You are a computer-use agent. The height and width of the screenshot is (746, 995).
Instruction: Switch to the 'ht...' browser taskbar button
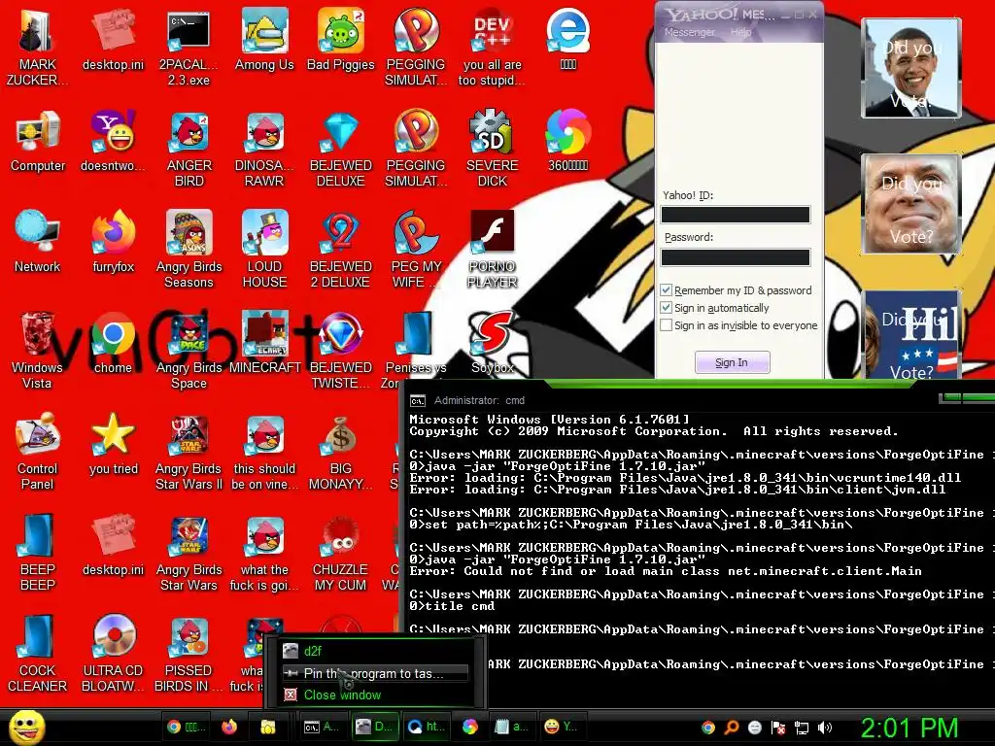pyautogui.click(x=427, y=727)
